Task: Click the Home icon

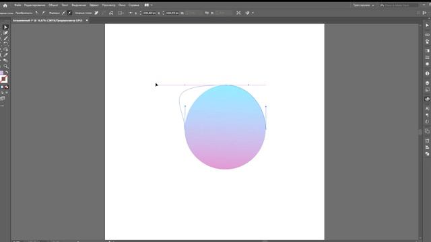Action: coord(5,5)
